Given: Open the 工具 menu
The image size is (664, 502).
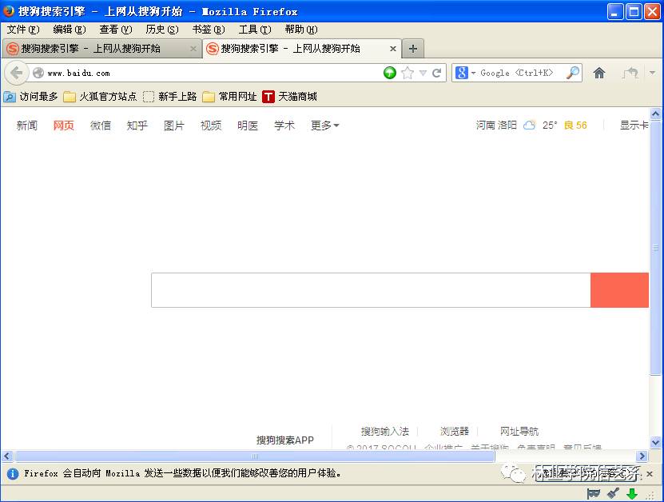Looking at the screenshot, I should [x=255, y=30].
